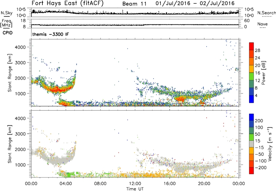Click the 'Fort Hays East (fitACF)' title
Screen dimensions: 276x191
pyautogui.click(x=67, y=3)
